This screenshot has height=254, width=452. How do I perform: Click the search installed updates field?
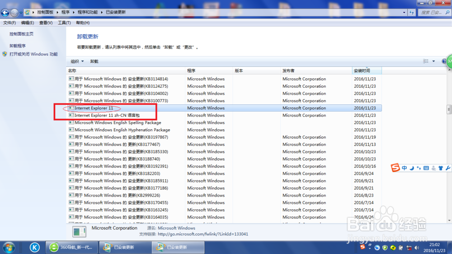(x=434, y=12)
